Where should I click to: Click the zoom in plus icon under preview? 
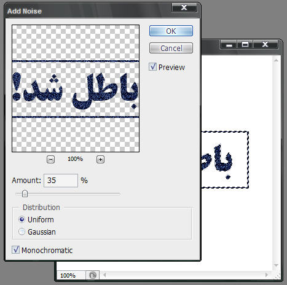pyautogui.click(x=100, y=159)
